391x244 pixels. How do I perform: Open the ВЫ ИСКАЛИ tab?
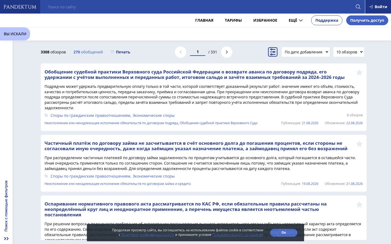click(x=15, y=34)
